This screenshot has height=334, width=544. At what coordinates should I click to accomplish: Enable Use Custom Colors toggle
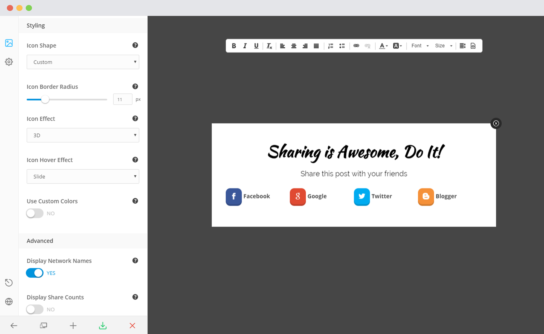(x=35, y=213)
